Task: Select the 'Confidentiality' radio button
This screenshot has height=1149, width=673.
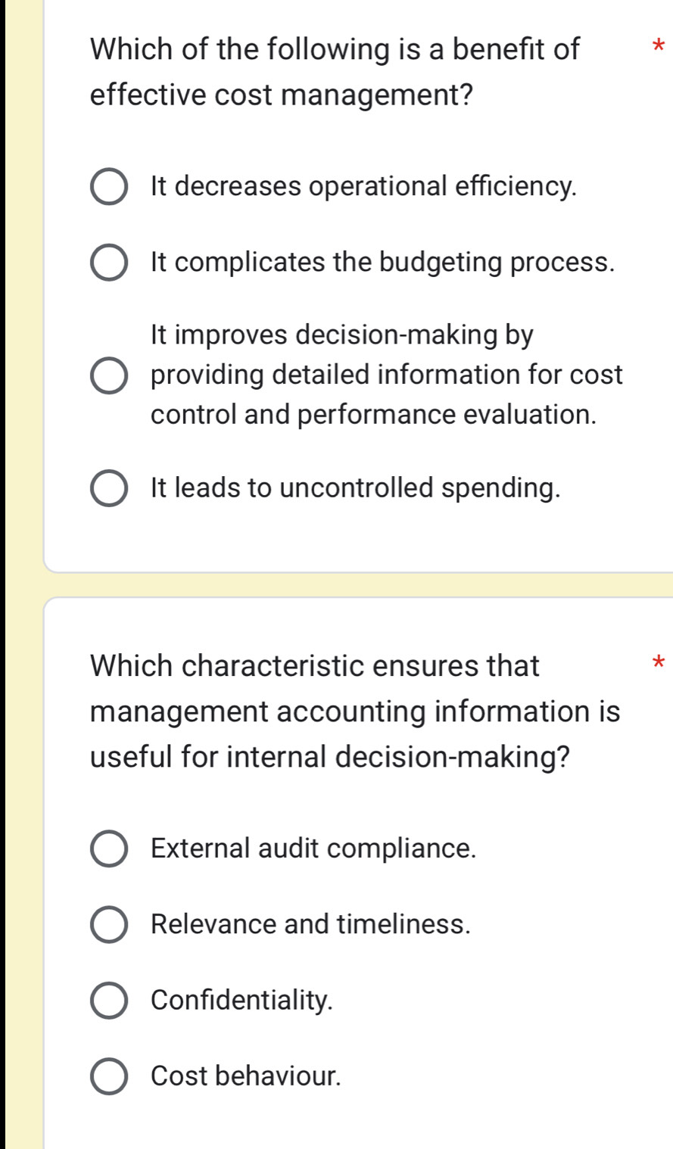Action: tap(109, 1001)
